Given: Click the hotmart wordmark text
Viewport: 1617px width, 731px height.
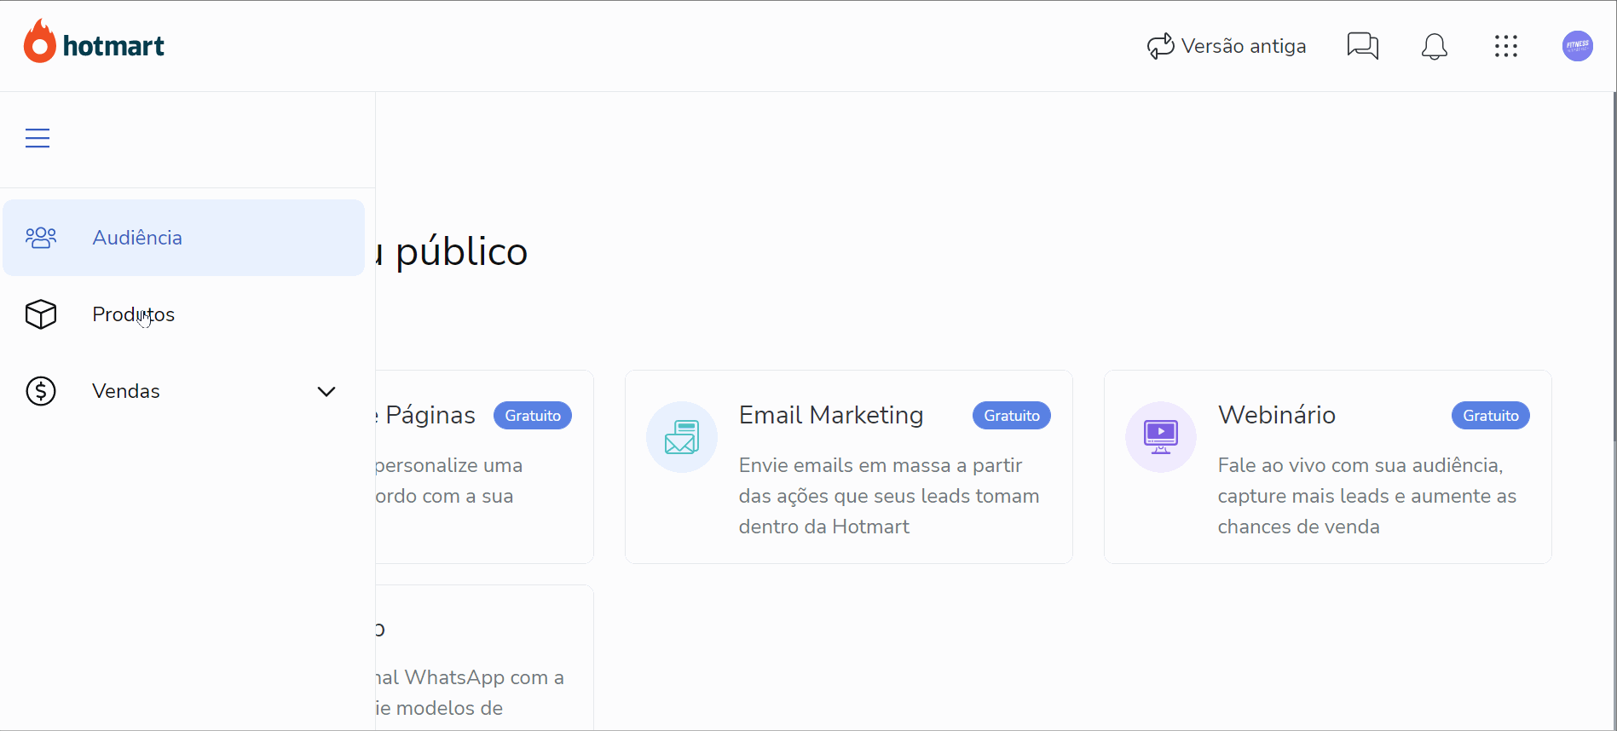Looking at the screenshot, I should click(x=113, y=46).
